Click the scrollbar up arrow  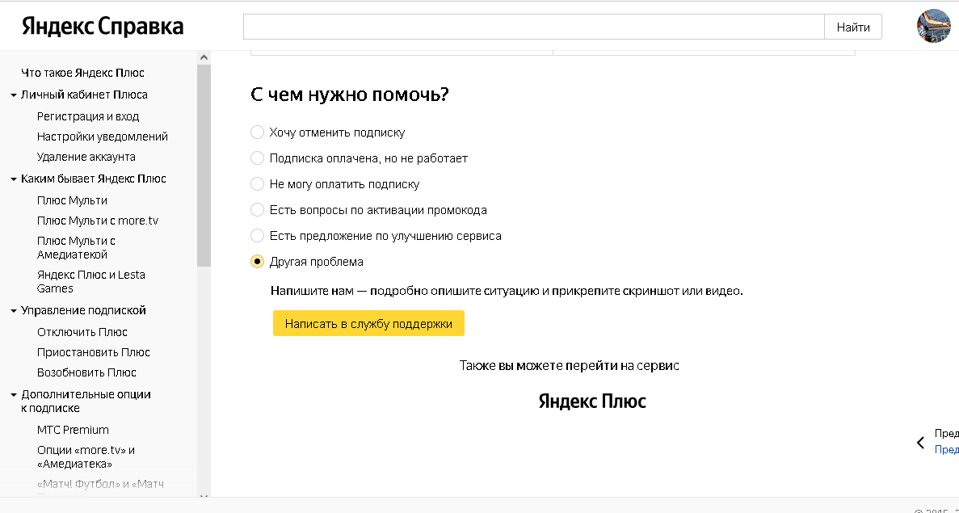click(204, 56)
